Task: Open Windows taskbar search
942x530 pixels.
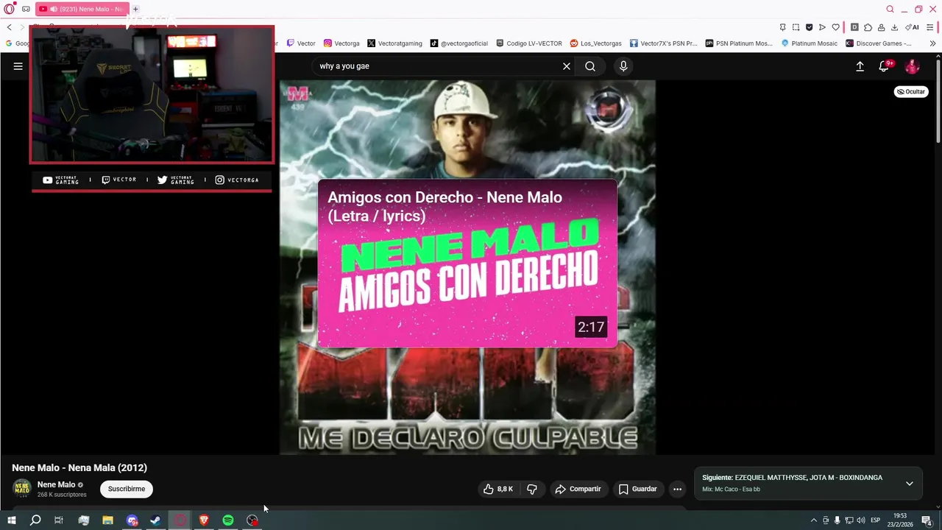Action: coord(35,520)
